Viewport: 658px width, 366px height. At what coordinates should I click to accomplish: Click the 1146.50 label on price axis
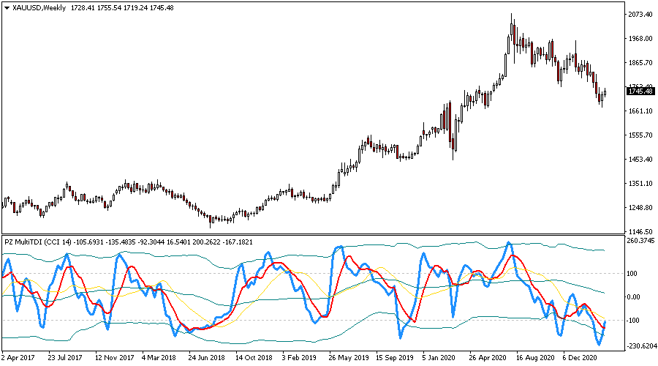[x=640, y=232]
